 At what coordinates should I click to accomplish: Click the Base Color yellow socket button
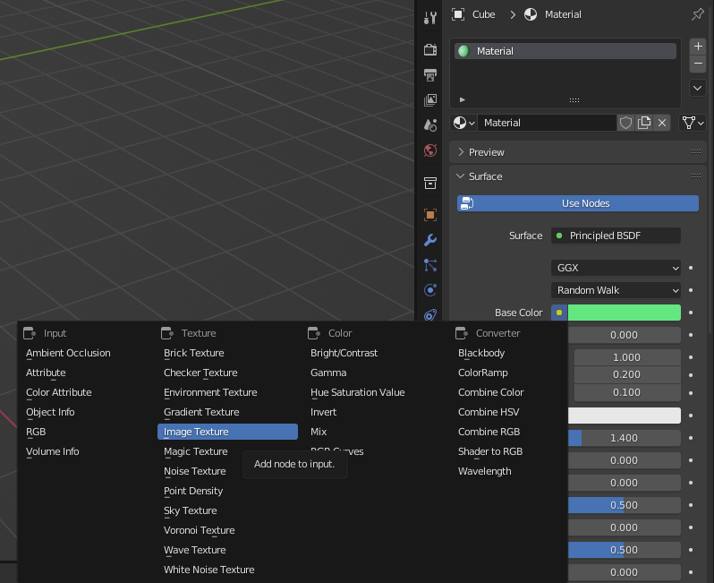[559, 313]
